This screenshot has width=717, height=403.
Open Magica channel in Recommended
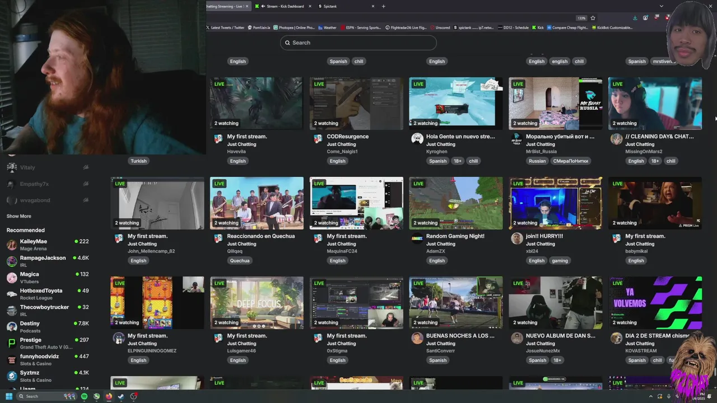pos(48,278)
